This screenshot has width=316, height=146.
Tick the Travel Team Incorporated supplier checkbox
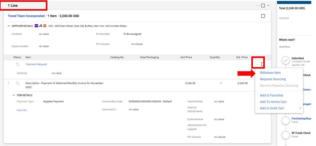point(263,16)
